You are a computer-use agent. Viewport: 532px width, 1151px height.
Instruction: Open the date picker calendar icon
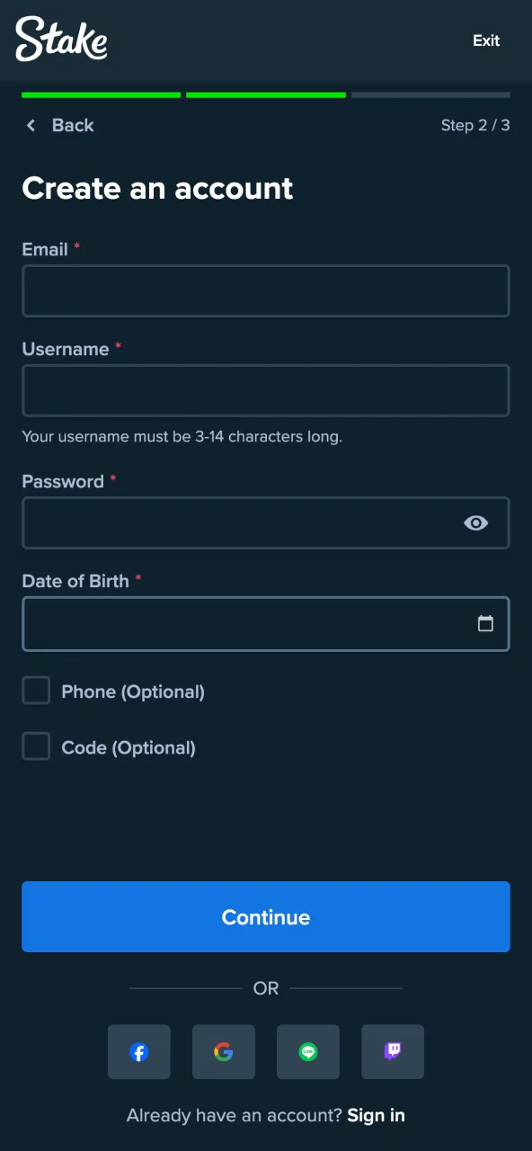coord(486,623)
